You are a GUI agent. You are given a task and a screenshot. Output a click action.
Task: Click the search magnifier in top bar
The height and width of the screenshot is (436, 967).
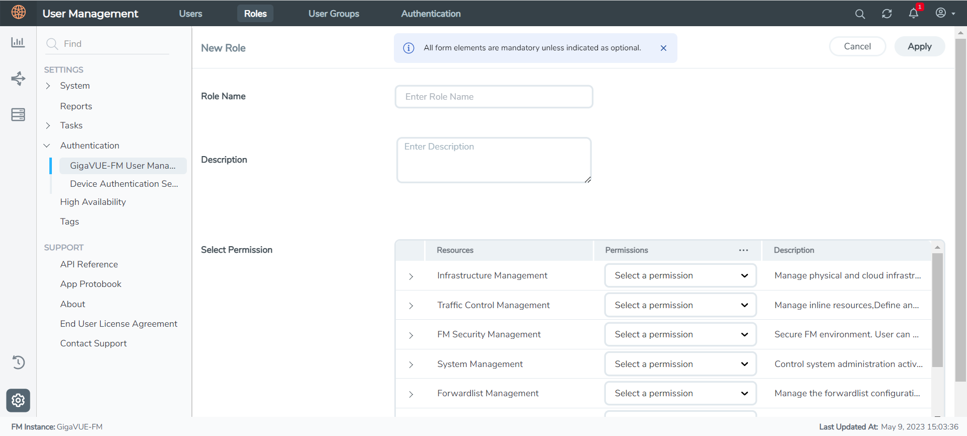click(860, 14)
